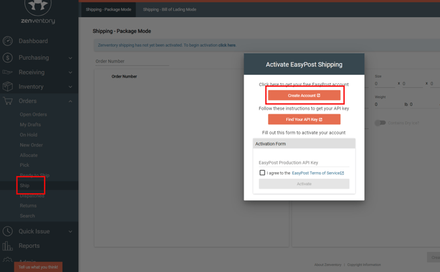Collapse the Orders menu chevron

70,101
